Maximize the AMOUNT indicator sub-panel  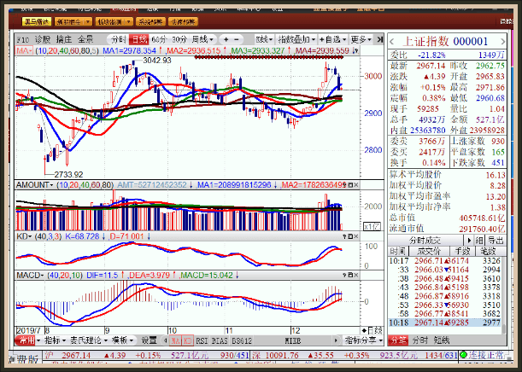[x=350, y=185]
